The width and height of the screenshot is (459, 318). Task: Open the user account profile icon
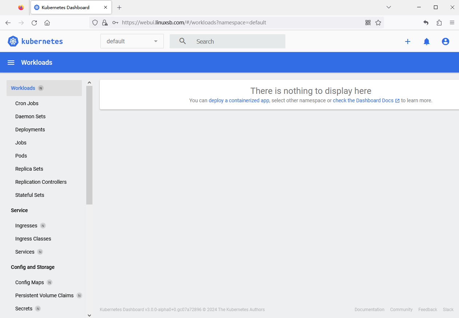446,41
